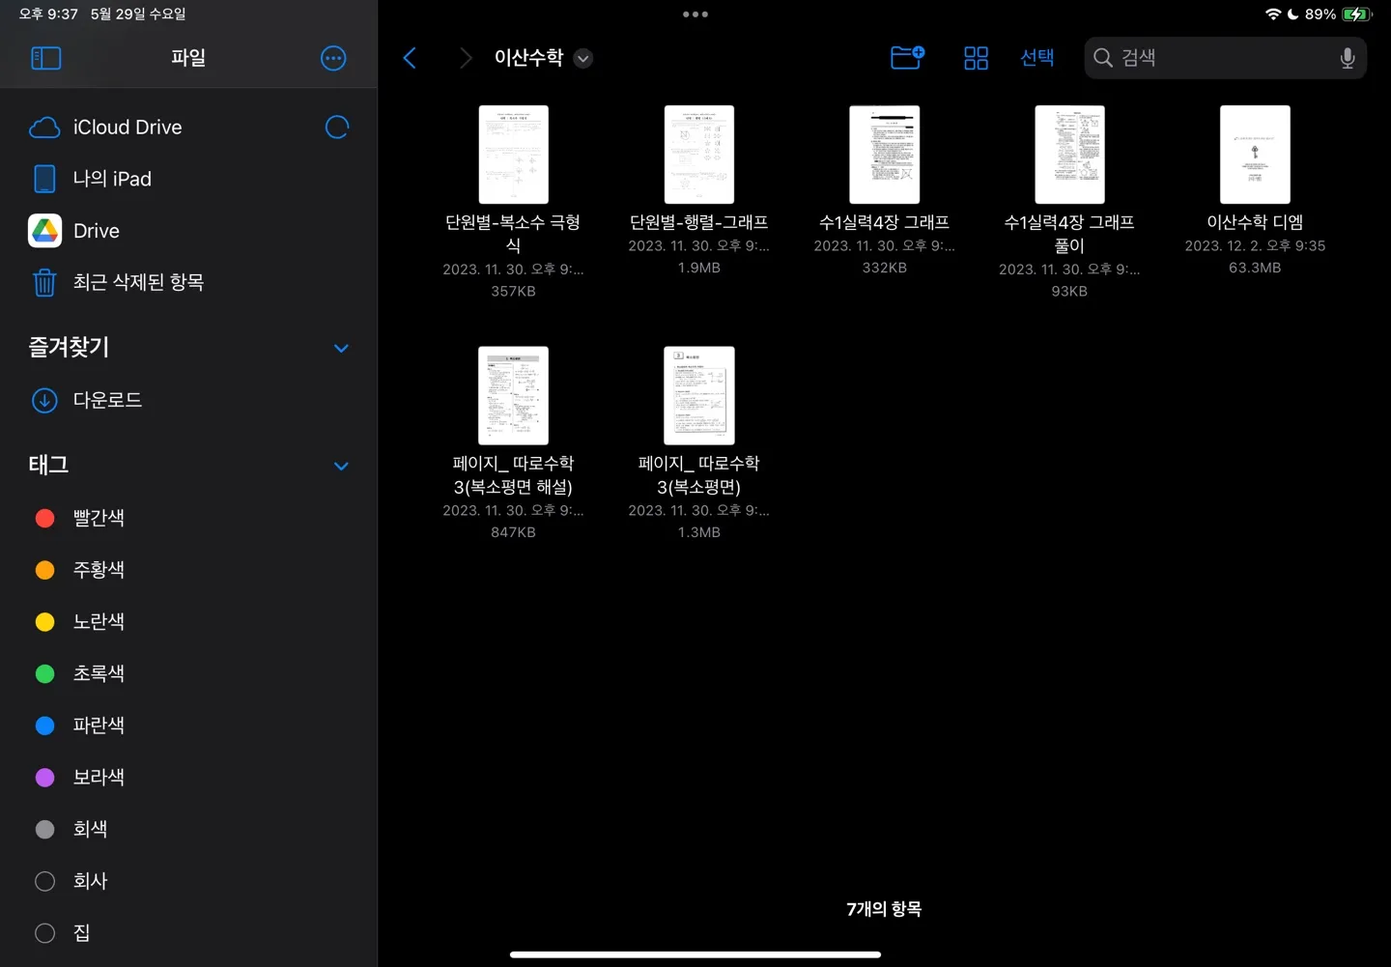Create a new folder with the folder-plus icon
This screenshot has width=1391, height=967.
coord(907,58)
